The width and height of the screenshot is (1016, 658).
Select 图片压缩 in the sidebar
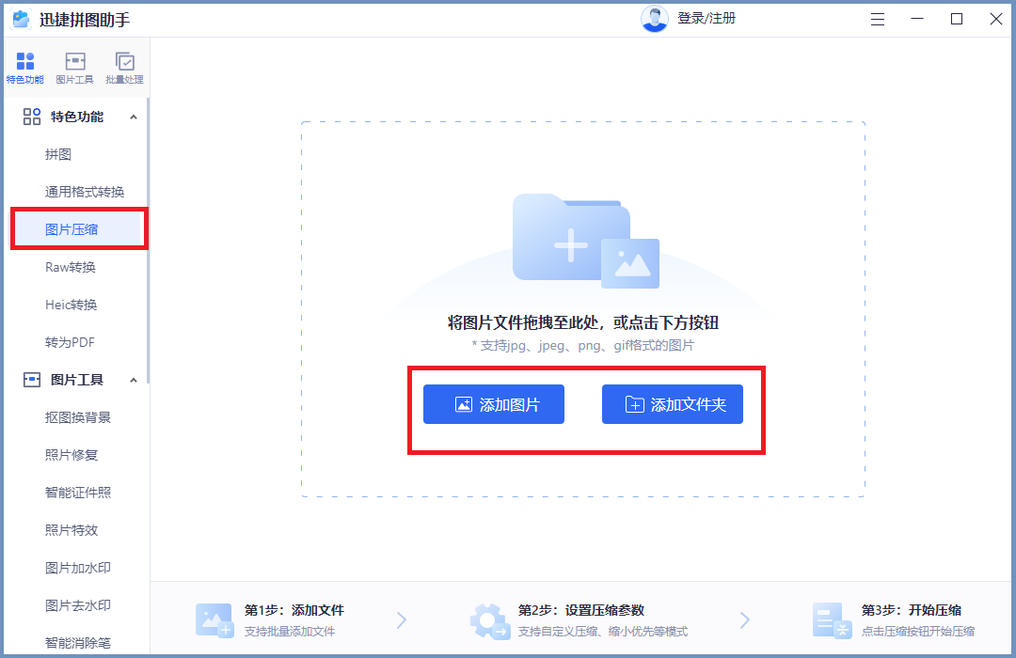point(78,229)
